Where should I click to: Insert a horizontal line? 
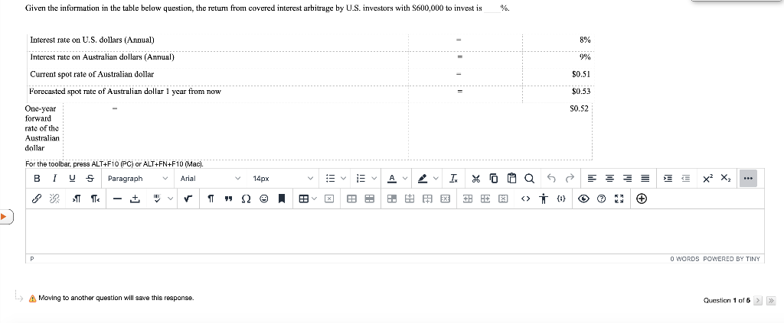coord(117,199)
